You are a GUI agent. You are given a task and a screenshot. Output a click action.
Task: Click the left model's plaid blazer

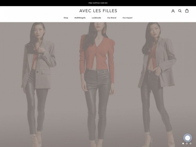39,65
